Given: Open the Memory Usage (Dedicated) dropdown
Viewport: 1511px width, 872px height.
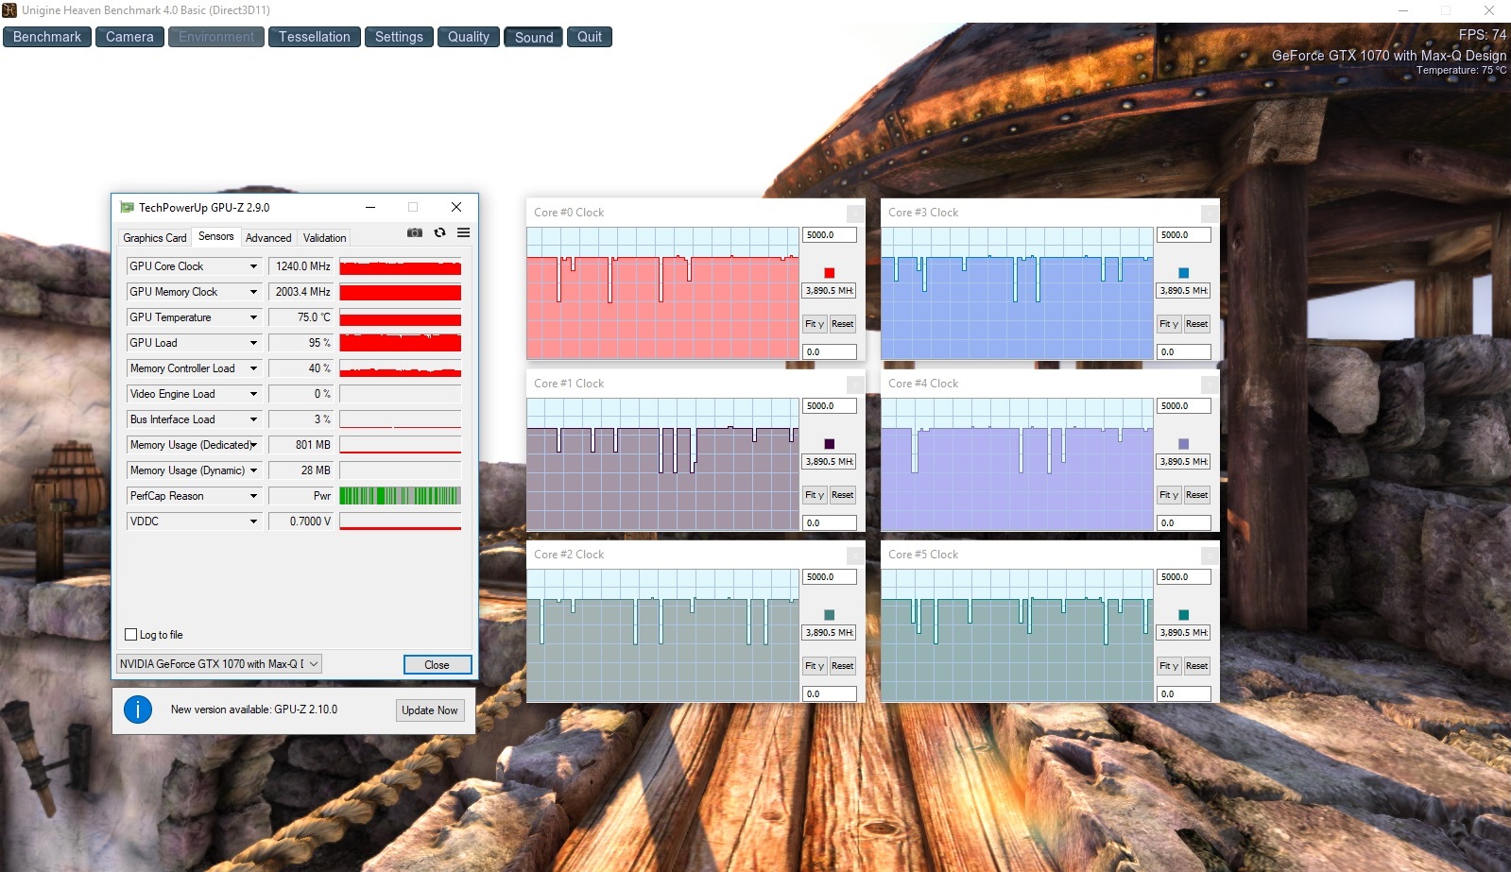Looking at the screenshot, I should coord(253,445).
